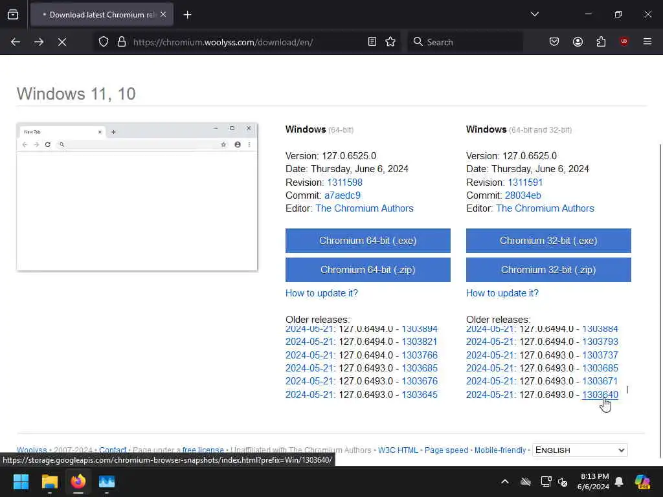Go forward to next page
The image size is (663, 497).
(39, 42)
